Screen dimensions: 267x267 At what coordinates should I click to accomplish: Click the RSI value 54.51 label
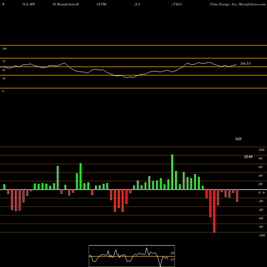[246, 64]
